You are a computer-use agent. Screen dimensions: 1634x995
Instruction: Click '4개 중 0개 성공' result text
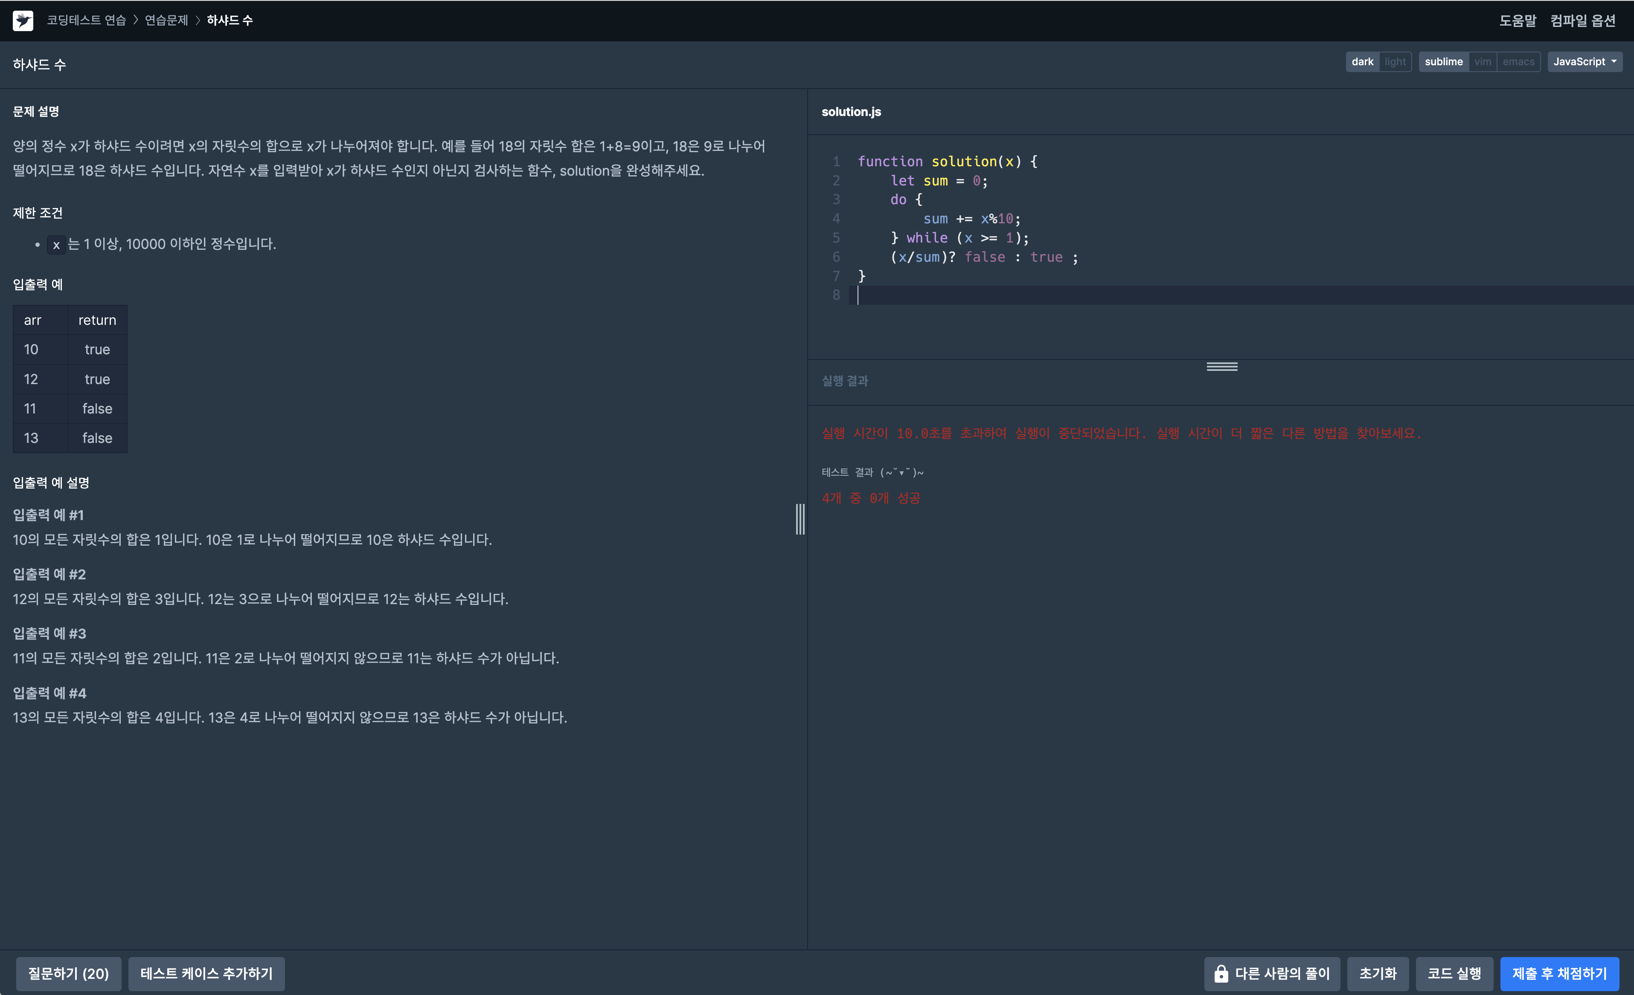[x=871, y=498]
